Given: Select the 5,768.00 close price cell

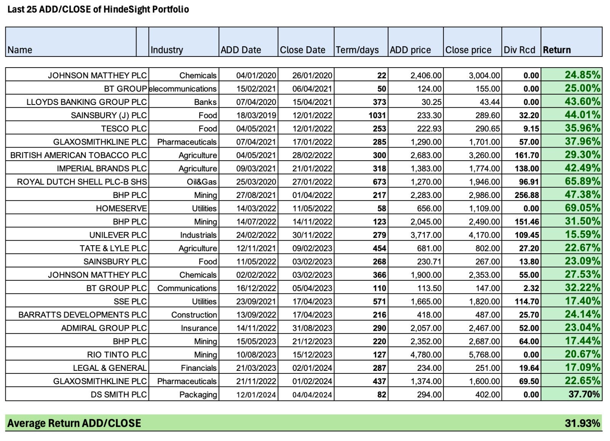Looking at the screenshot, I should 472,355.
